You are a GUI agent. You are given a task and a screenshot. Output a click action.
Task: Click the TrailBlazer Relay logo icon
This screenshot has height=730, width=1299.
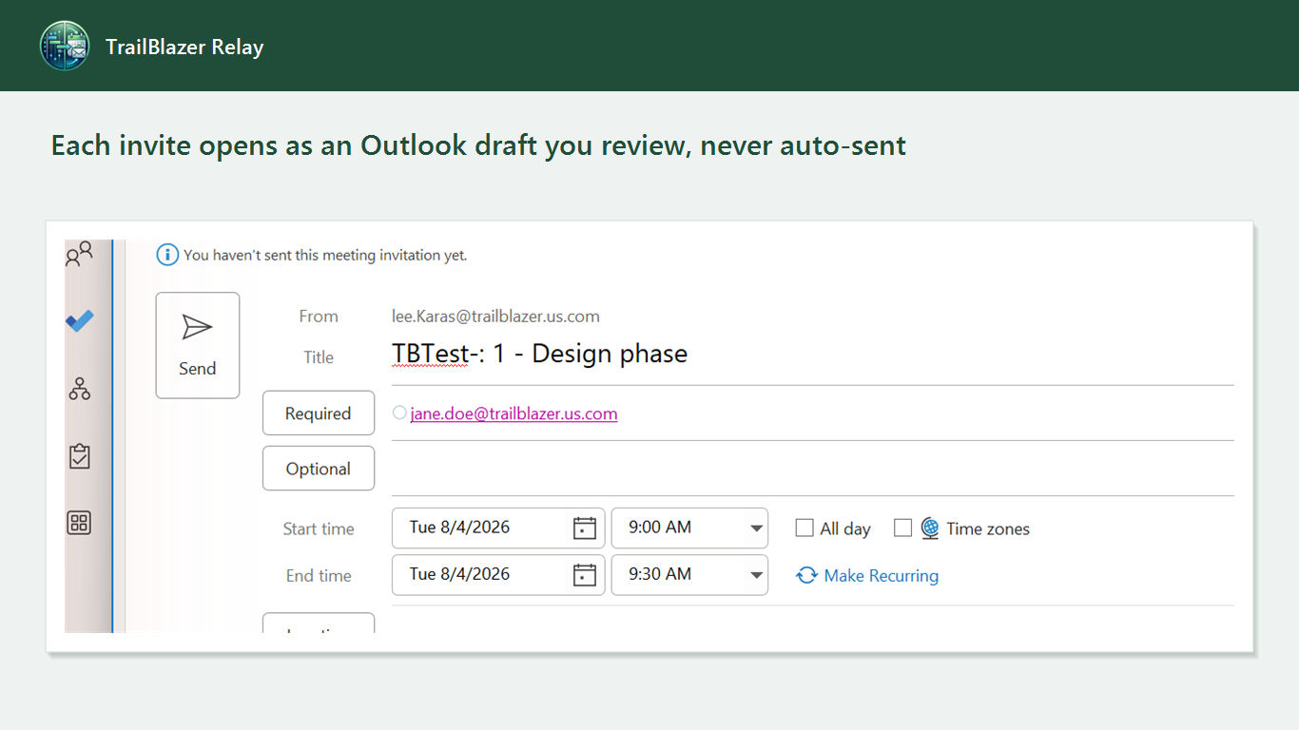coord(65,46)
